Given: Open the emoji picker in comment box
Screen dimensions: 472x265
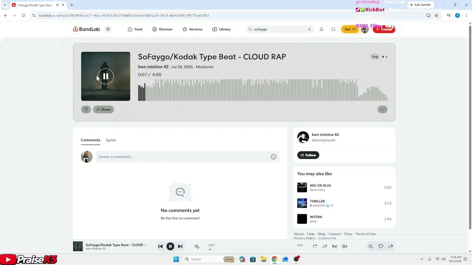Looking at the screenshot, I should (x=274, y=157).
